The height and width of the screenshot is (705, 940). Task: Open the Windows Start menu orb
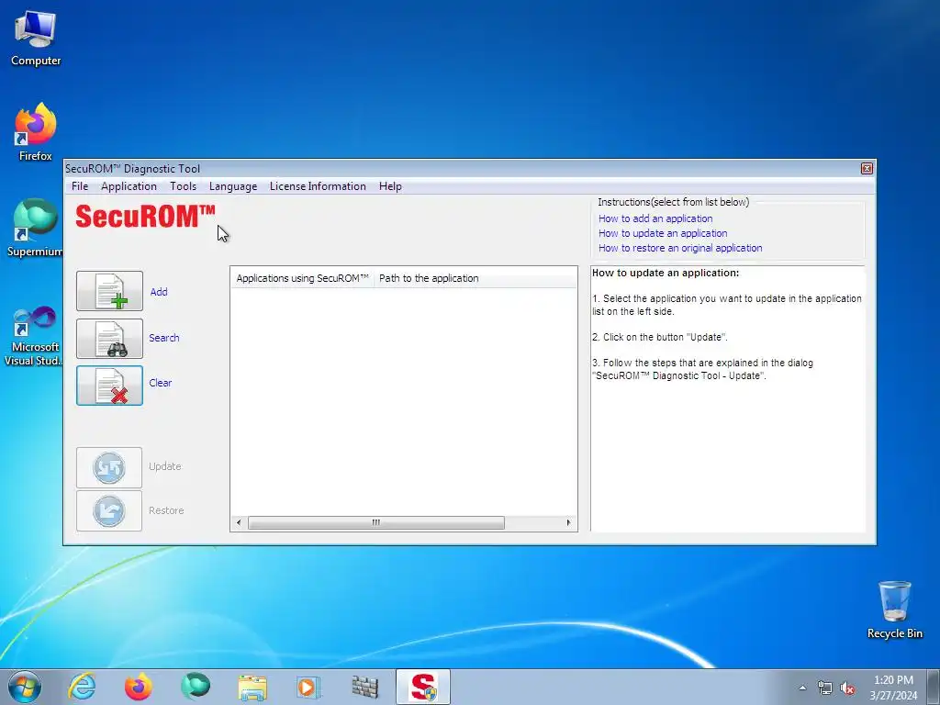click(25, 687)
